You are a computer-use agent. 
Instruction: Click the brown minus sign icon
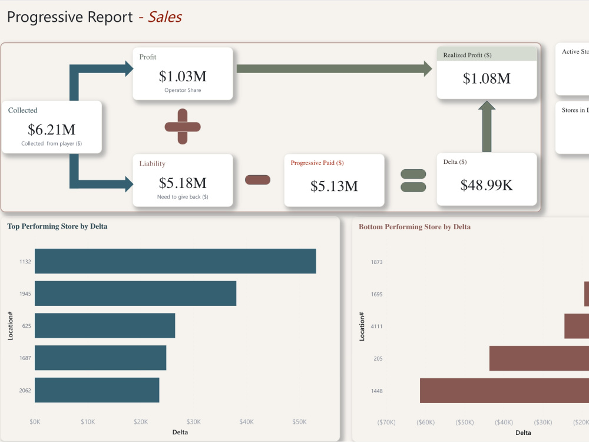tap(258, 180)
